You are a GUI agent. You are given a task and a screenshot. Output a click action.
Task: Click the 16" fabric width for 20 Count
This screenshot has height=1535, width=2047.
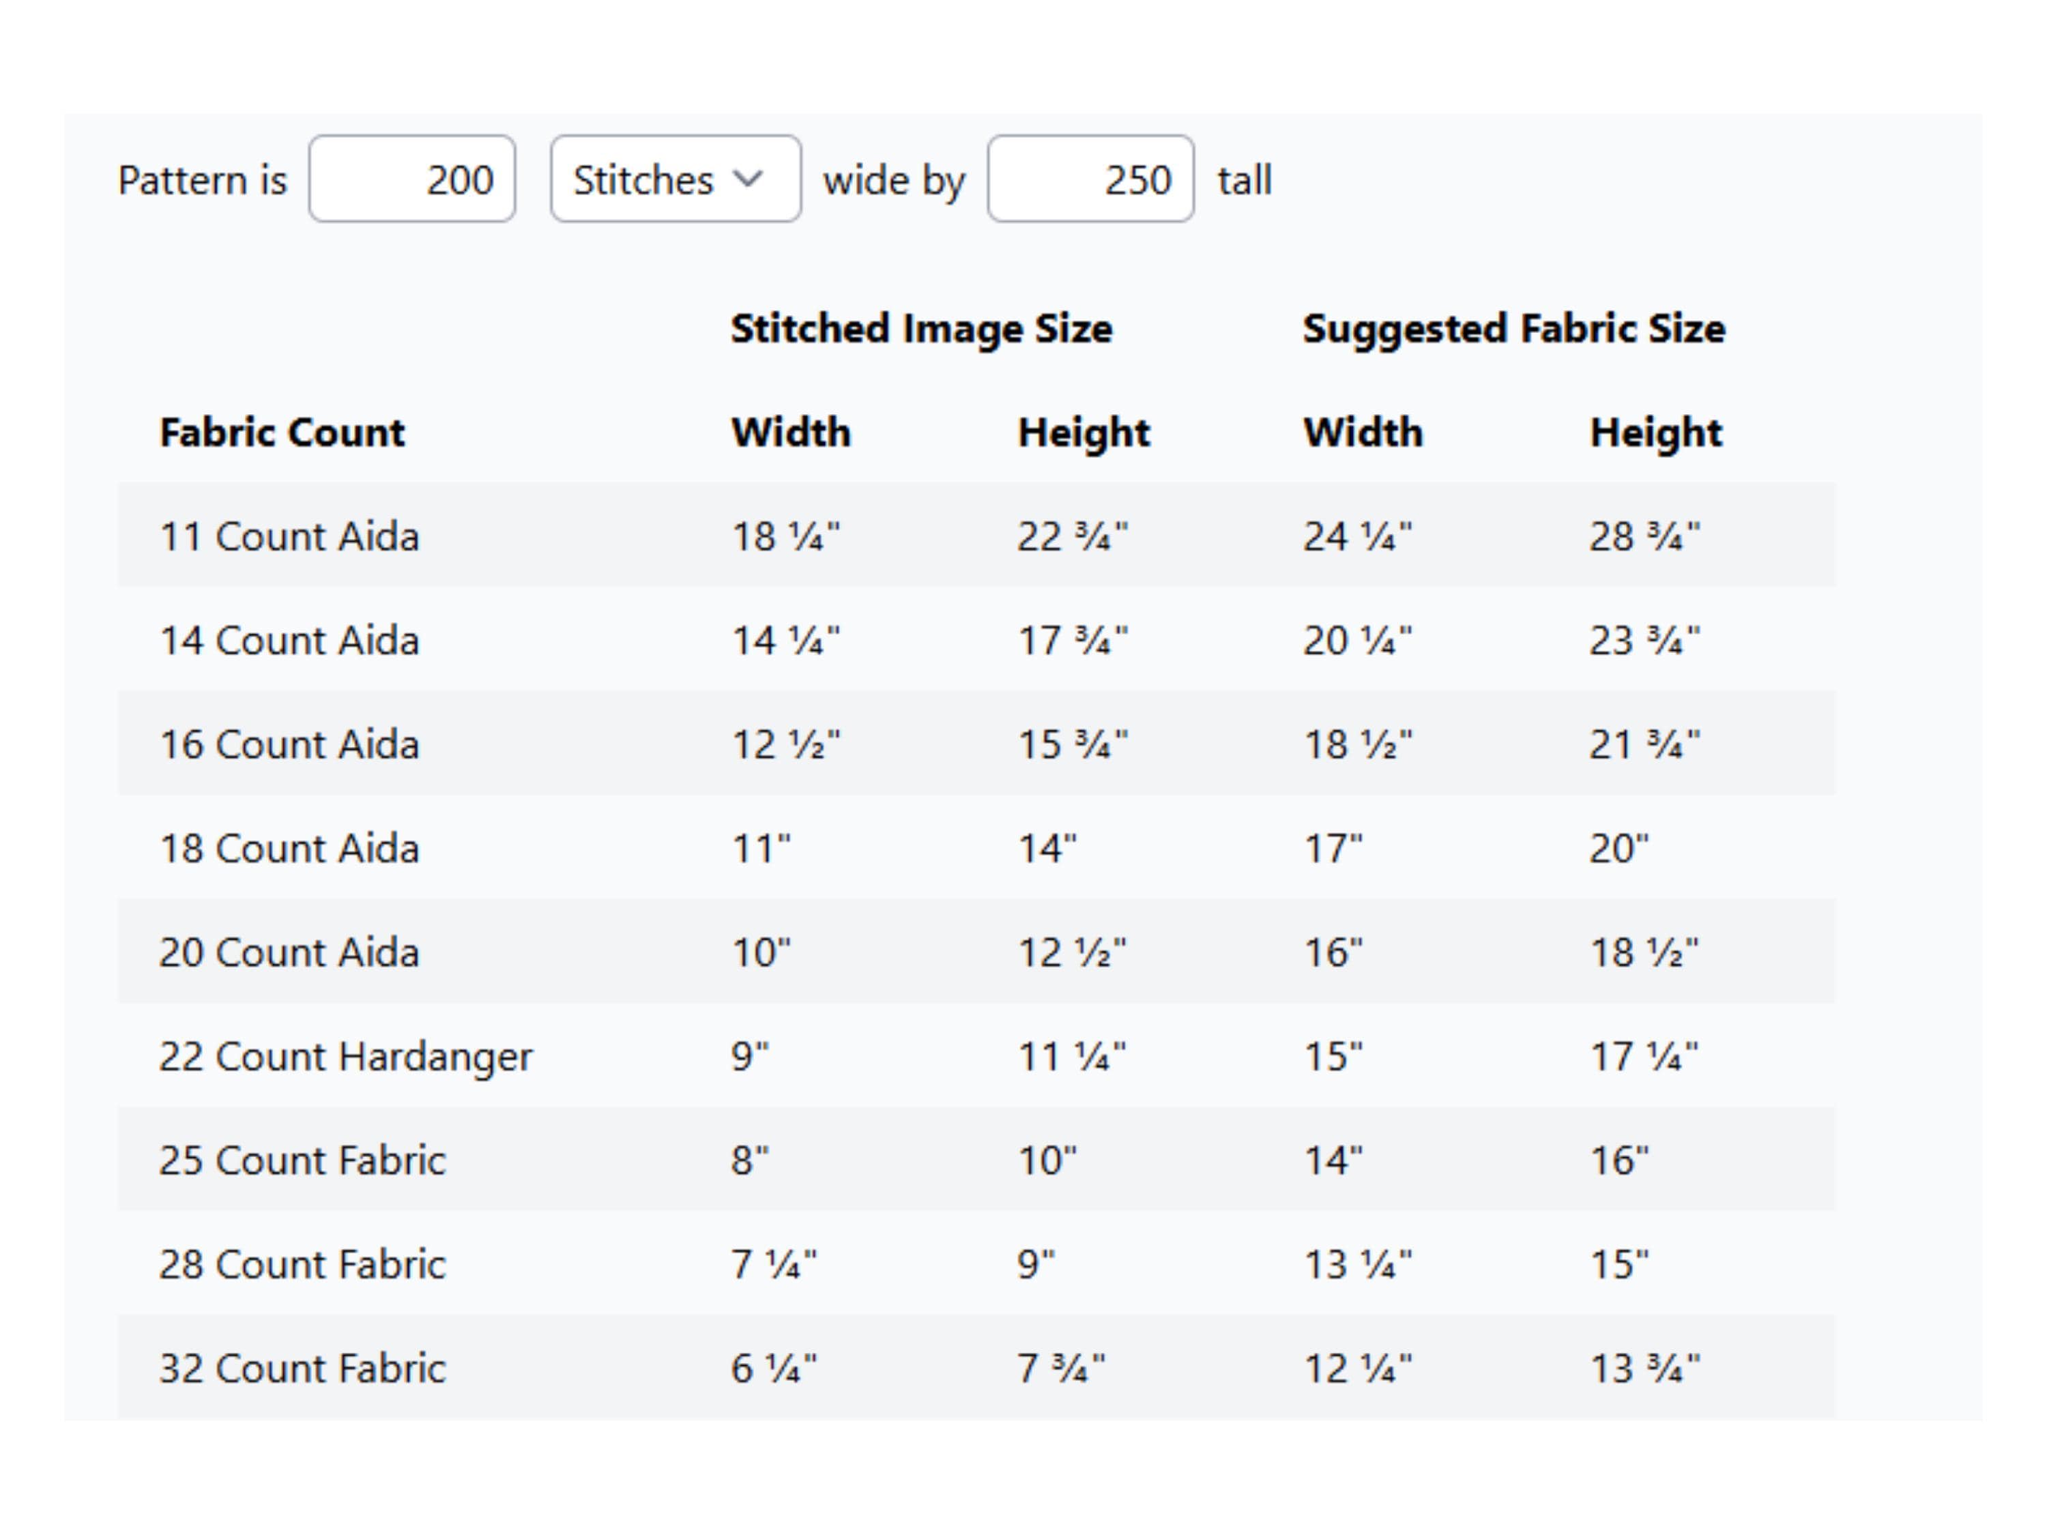pos(1333,952)
